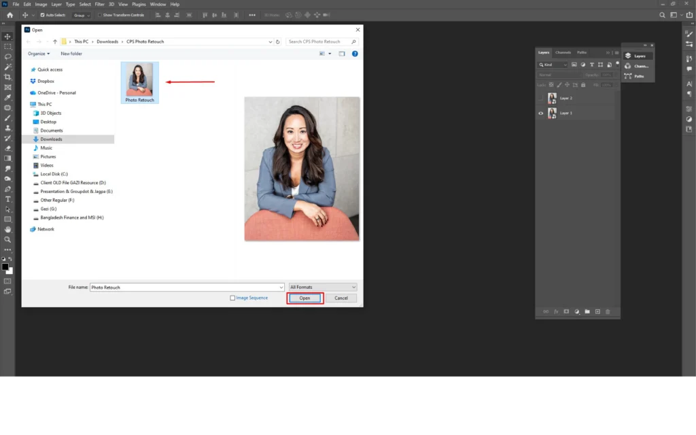Click the foreground color swatch

pos(6,266)
